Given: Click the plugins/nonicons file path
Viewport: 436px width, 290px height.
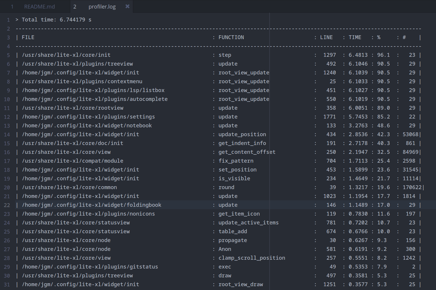Looking at the screenshot, I should click(88, 214).
